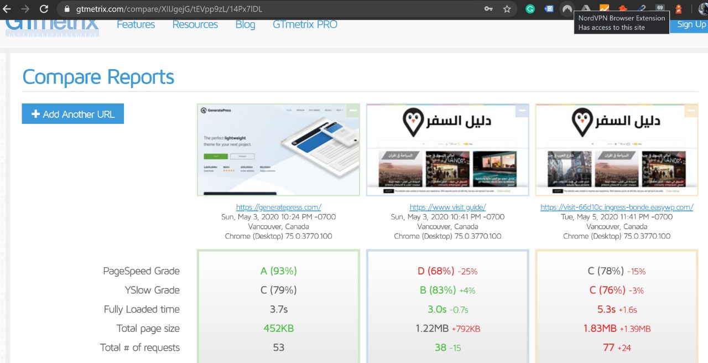Click the Total # of requests label

coord(139,348)
